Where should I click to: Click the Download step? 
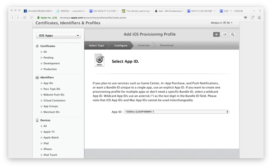167,45
